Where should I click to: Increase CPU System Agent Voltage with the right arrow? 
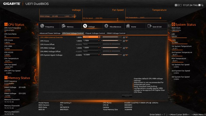tap(121, 55)
